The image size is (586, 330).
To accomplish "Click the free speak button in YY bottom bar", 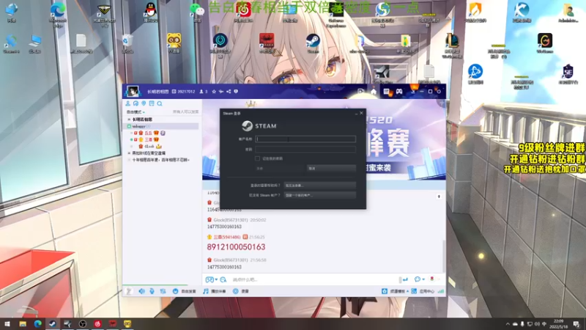I will [185, 291].
